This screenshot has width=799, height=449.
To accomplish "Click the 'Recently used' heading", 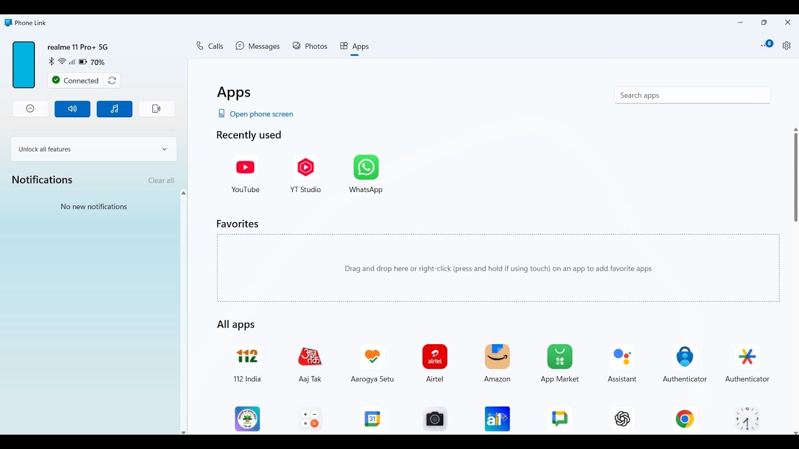I will point(248,135).
